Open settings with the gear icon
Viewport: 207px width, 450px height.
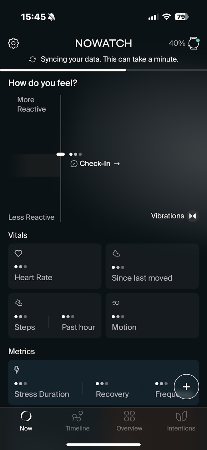click(13, 43)
